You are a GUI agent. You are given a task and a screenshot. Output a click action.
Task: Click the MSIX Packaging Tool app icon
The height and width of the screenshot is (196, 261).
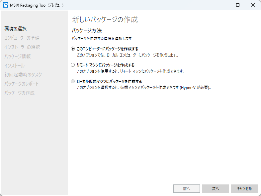[6, 5]
